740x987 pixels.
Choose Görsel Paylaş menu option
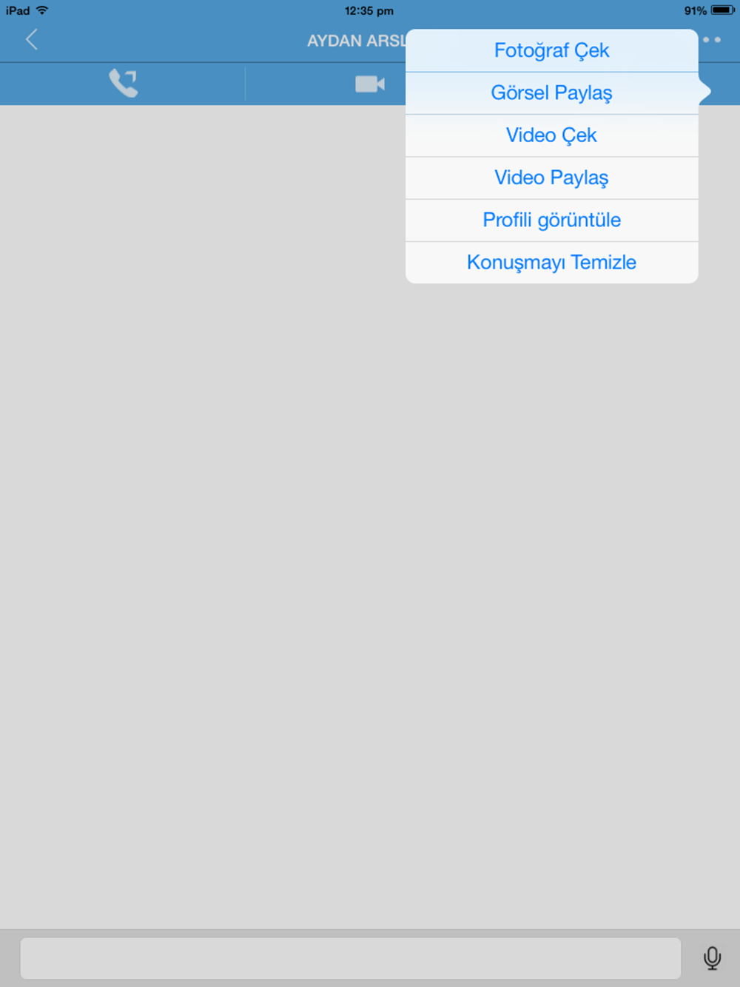pos(552,93)
